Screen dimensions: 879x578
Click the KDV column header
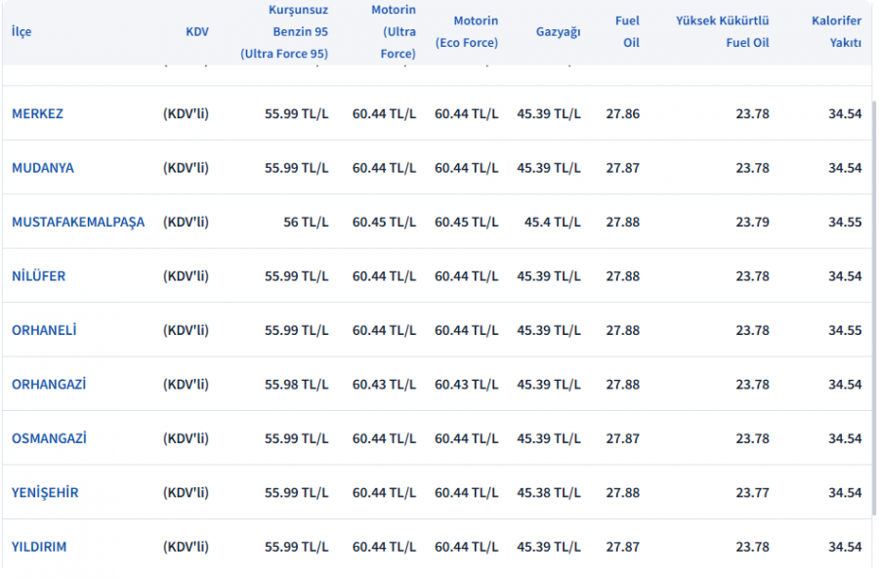click(x=196, y=31)
